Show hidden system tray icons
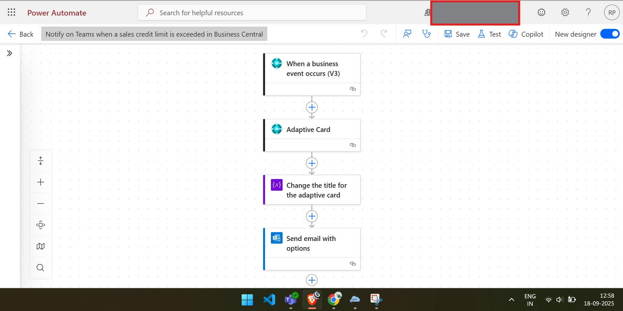Viewport: 623px width, 311px height. click(512, 300)
